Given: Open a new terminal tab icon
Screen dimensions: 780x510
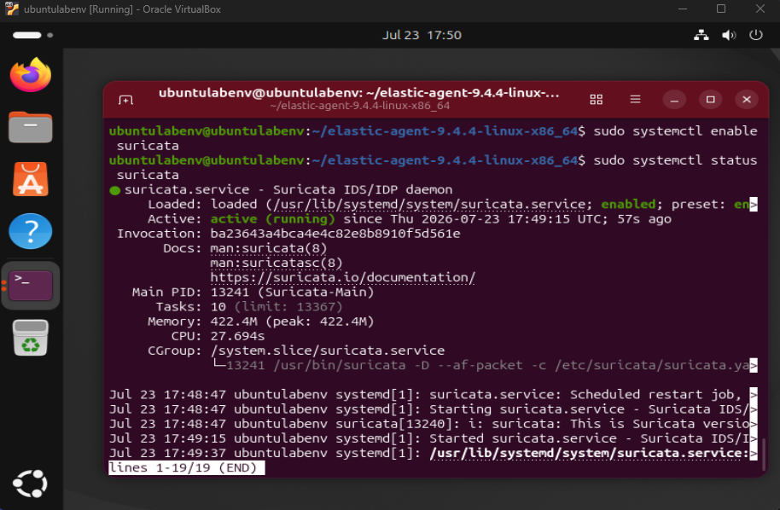Looking at the screenshot, I should pyautogui.click(x=125, y=100).
